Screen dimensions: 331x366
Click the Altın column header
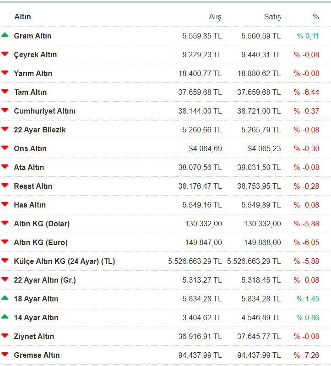[22, 16]
